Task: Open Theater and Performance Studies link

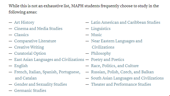Action: tap(121, 84)
